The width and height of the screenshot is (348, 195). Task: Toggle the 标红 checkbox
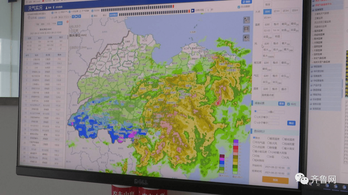coord(288,104)
